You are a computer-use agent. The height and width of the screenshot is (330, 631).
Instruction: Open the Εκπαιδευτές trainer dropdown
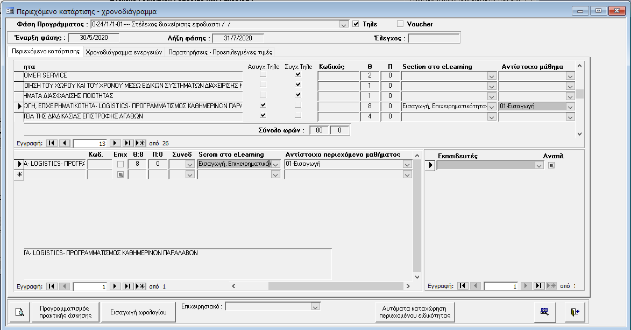click(539, 165)
